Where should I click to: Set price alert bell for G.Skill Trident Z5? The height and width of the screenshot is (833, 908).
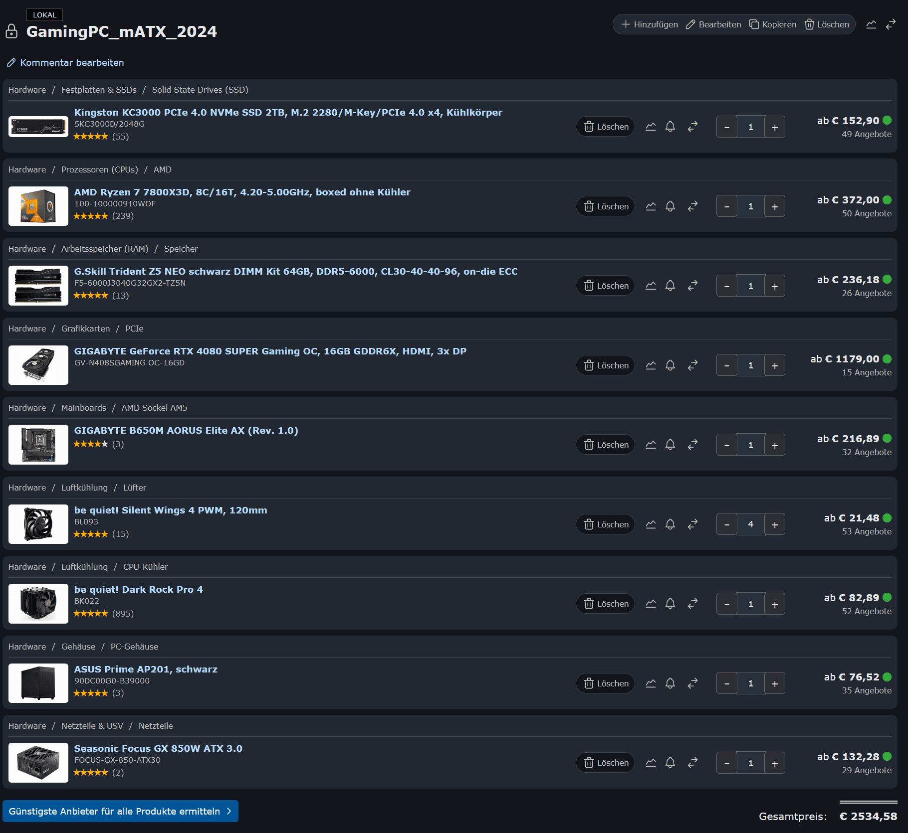(x=670, y=286)
